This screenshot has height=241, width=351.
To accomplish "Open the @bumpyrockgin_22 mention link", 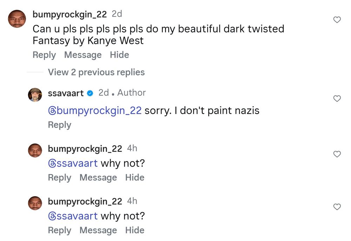I will click(x=95, y=111).
